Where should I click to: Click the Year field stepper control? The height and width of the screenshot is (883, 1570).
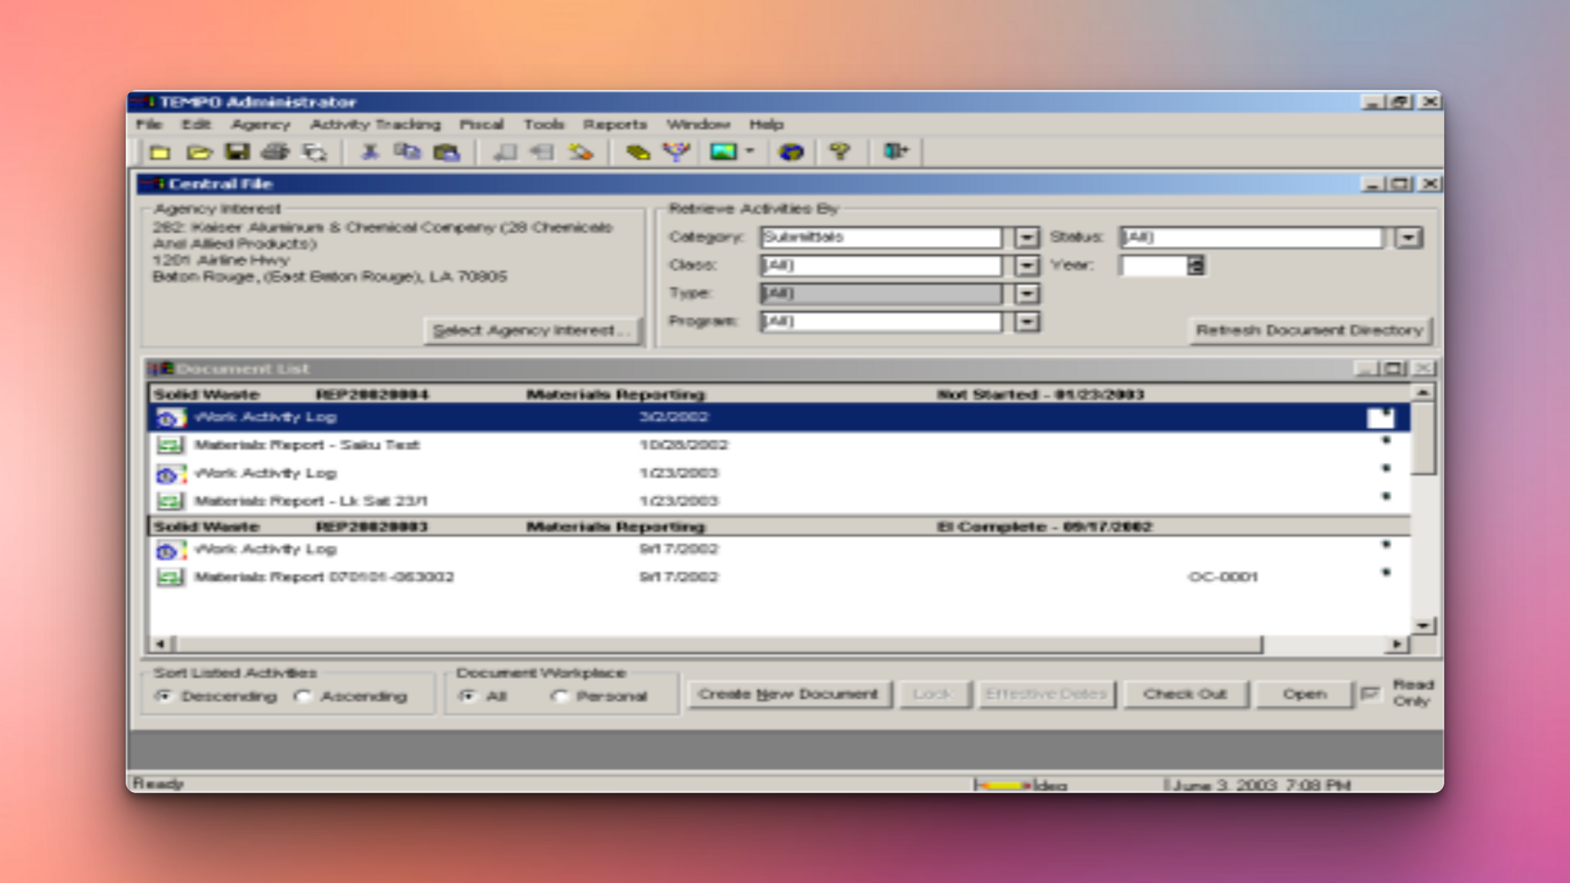[x=1196, y=264]
